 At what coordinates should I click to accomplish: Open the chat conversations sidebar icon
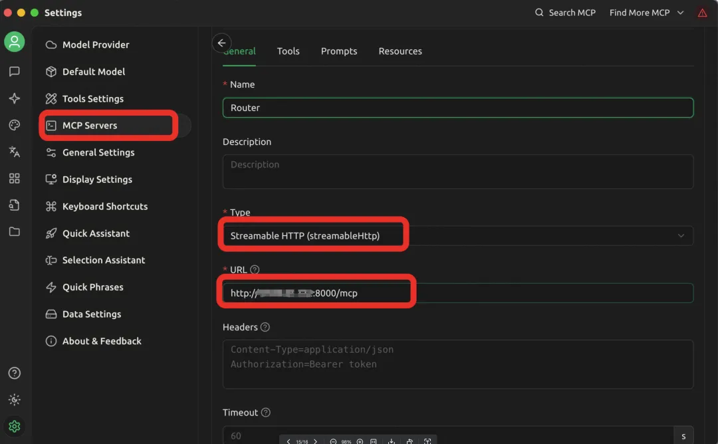click(x=15, y=72)
